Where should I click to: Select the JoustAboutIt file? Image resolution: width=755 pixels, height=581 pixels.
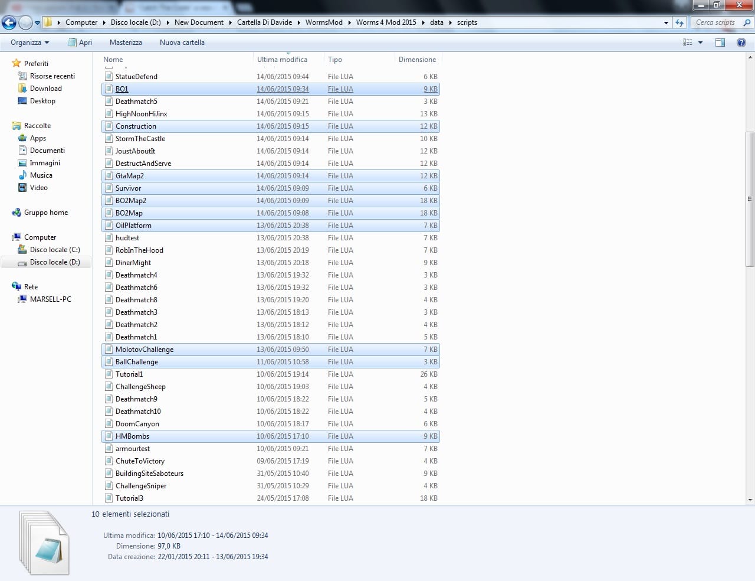(271, 151)
